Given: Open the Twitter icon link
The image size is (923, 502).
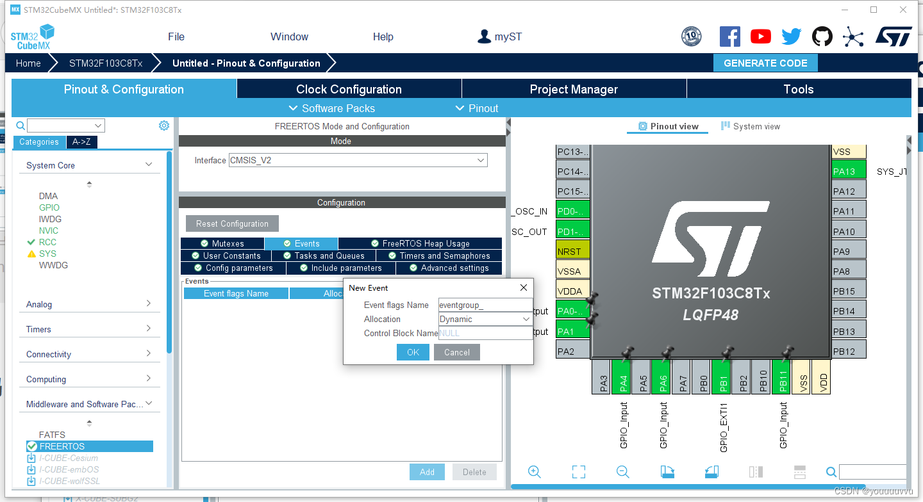Looking at the screenshot, I should pyautogui.click(x=792, y=36).
